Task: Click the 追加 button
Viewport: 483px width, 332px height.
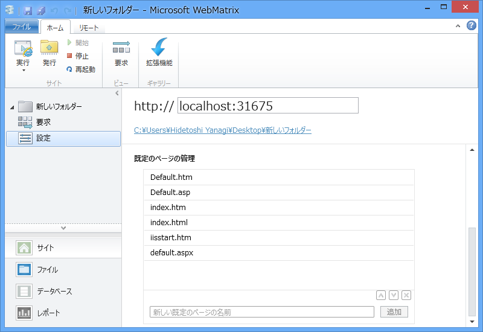Action: [x=394, y=312]
